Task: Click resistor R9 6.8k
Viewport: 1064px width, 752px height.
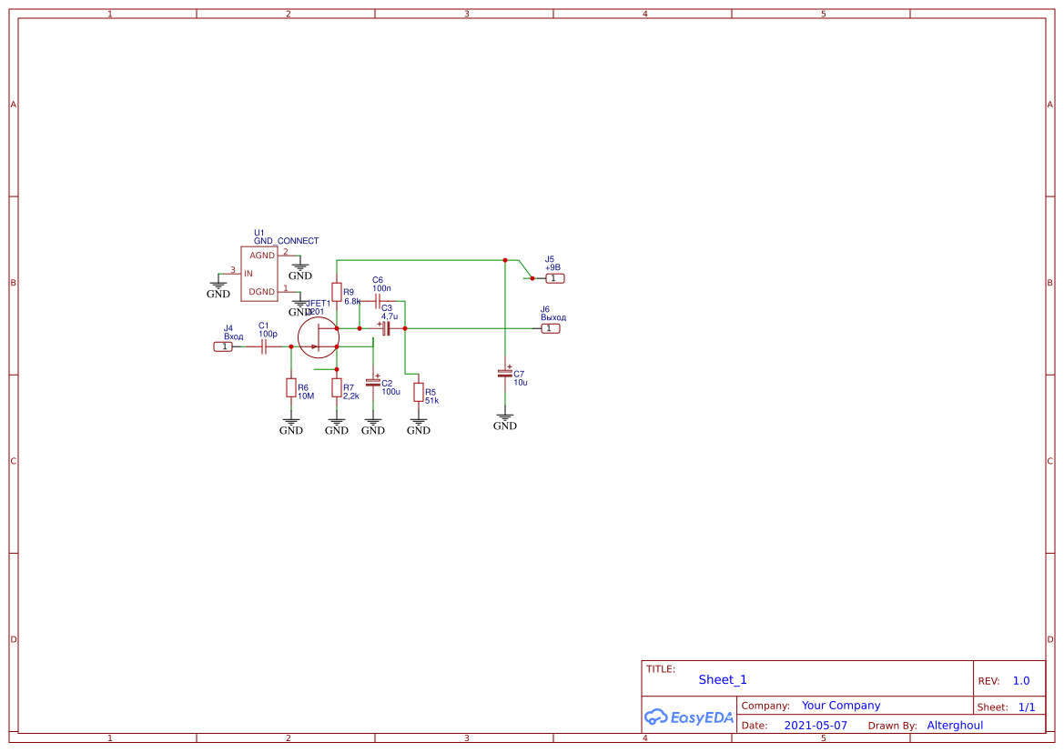Action: (337, 293)
